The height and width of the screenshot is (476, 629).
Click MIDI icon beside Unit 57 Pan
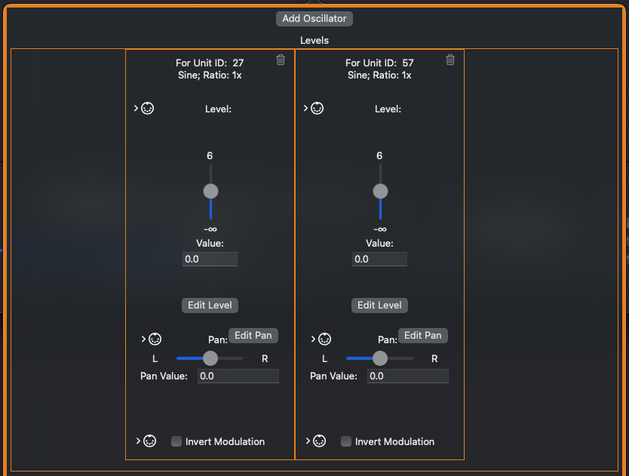pyautogui.click(x=325, y=339)
